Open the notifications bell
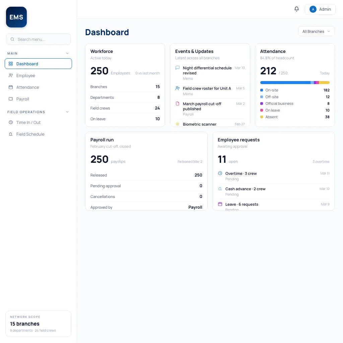The height and width of the screenshot is (343, 343). point(296,9)
